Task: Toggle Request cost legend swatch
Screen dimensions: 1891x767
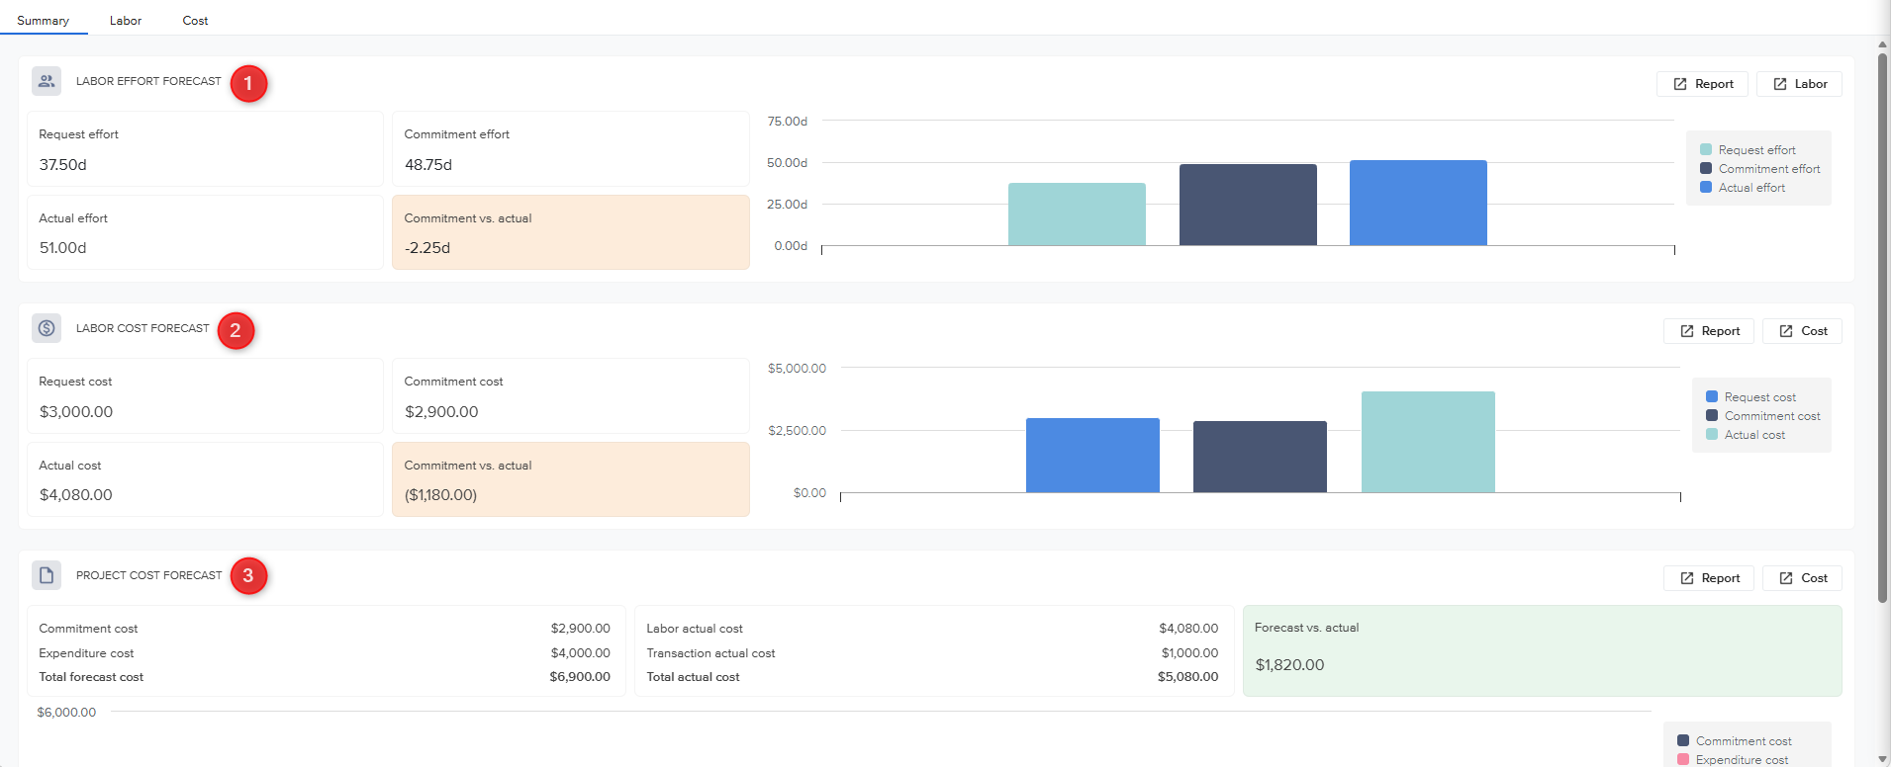Action: click(1712, 397)
